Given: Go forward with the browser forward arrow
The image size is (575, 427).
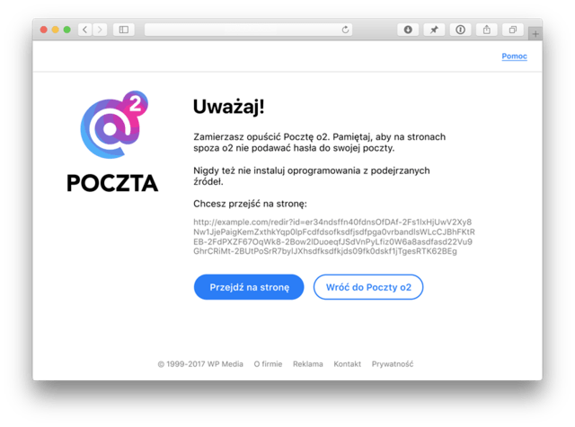Looking at the screenshot, I should coord(100,30).
